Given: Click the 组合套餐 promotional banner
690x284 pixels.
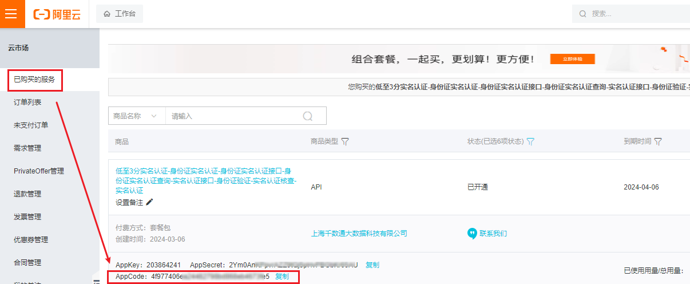Looking at the screenshot, I should (x=399, y=59).
